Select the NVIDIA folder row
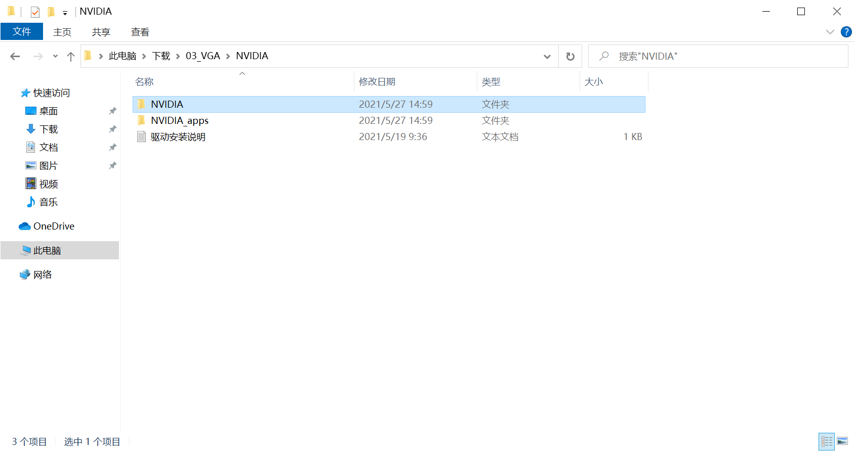 click(389, 104)
